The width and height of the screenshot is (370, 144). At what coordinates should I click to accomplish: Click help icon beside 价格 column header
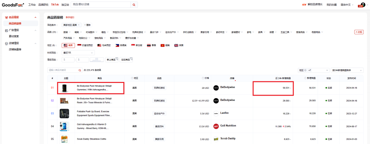point(203,78)
